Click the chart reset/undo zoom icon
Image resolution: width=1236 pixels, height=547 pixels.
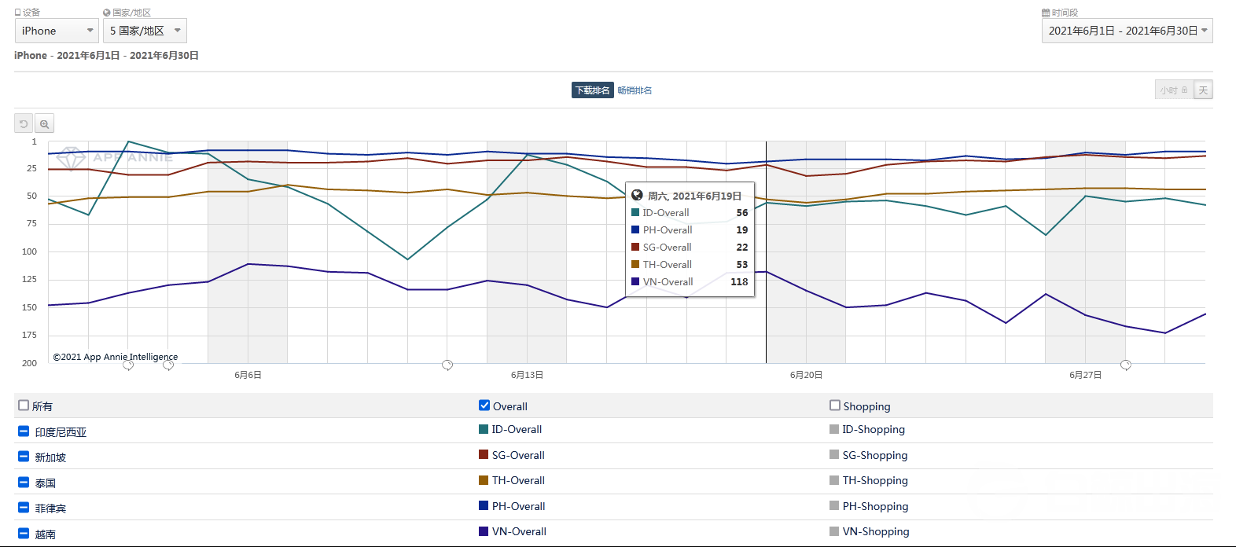tap(24, 124)
